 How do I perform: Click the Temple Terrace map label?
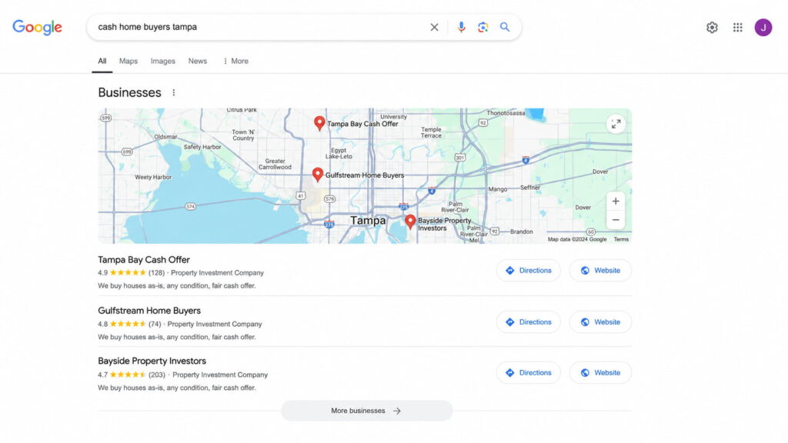tap(431, 132)
